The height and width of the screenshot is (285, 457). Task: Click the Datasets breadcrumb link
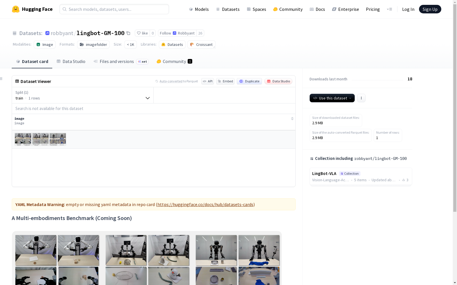[31, 33]
